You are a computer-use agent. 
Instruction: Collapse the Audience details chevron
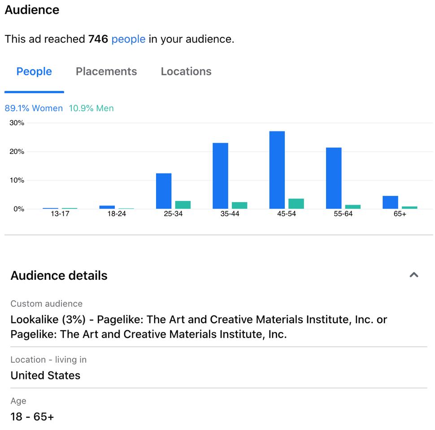(413, 275)
